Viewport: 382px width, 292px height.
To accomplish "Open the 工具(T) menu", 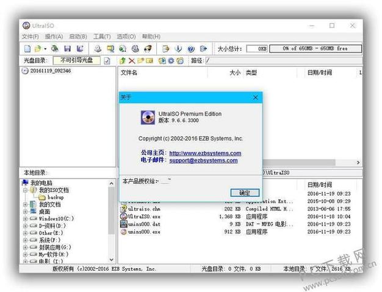I will click(102, 37).
